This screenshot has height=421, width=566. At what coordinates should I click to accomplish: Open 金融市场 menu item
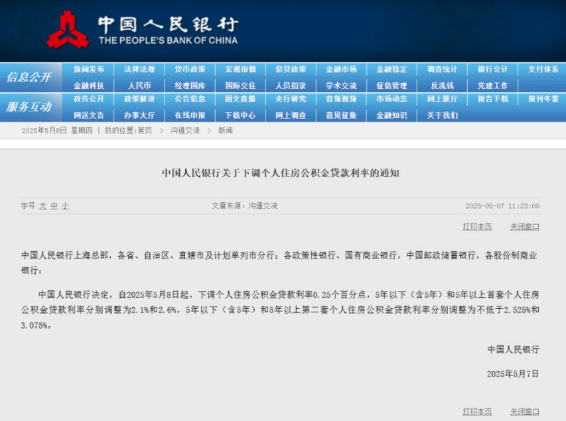342,69
